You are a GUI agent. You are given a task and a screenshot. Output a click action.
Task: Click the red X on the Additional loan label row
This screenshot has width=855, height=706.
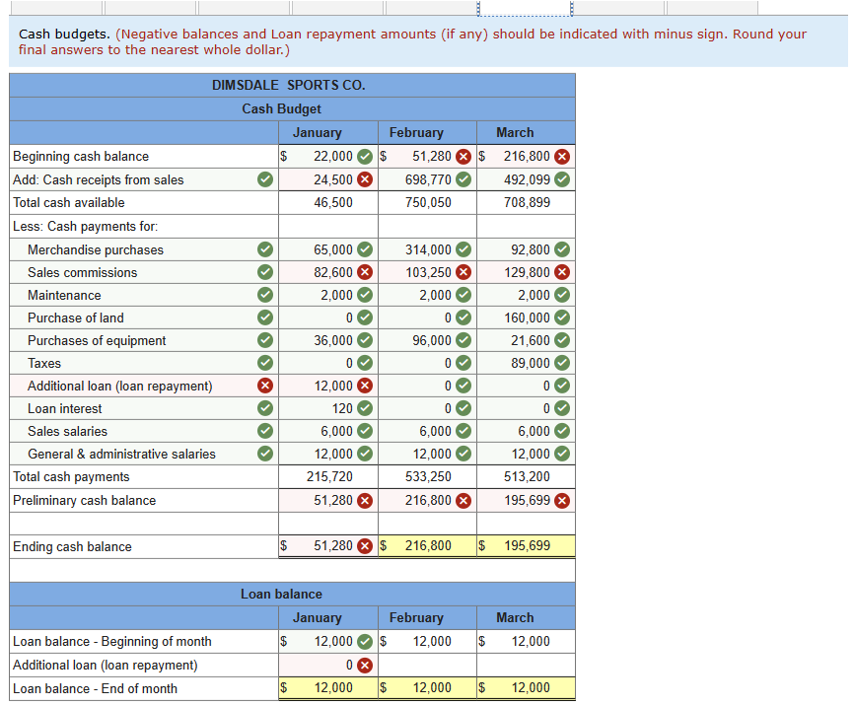pos(265,386)
